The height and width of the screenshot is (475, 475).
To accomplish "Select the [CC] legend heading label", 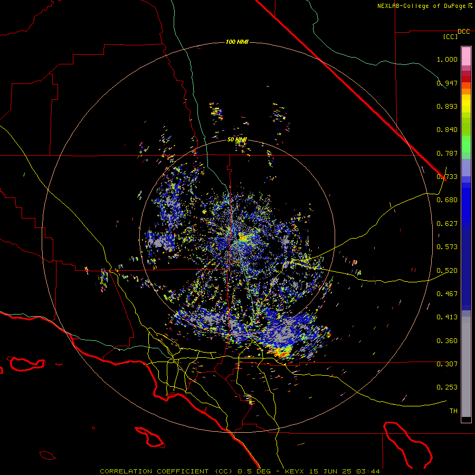I will tap(450, 36).
